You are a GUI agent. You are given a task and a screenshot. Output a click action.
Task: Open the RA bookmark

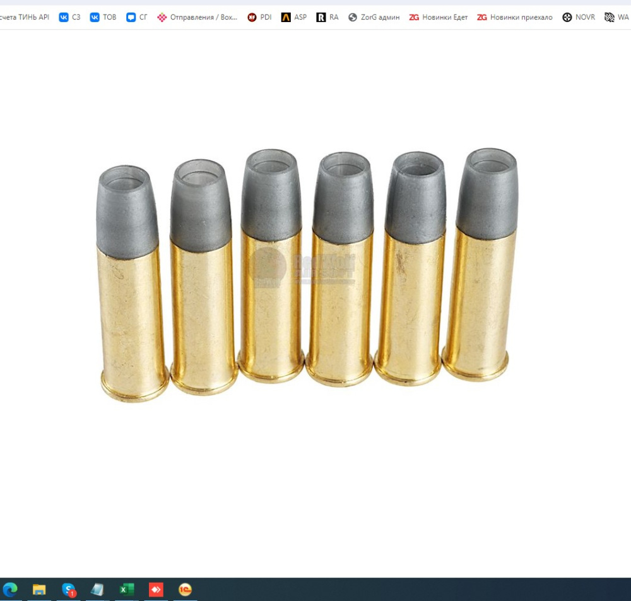tap(327, 17)
